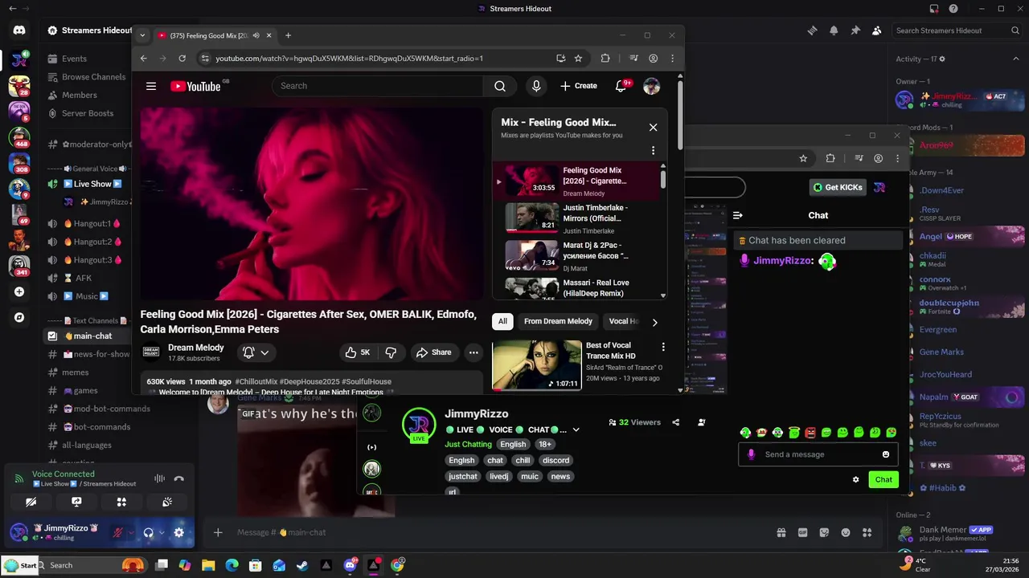Start YouTube voice search with microphone

(x=536, y=86)
